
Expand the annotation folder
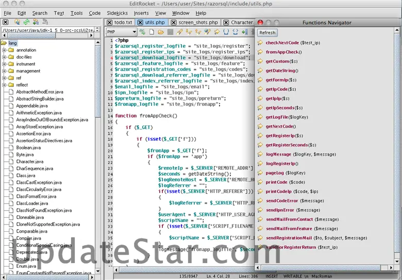[4, 50]
